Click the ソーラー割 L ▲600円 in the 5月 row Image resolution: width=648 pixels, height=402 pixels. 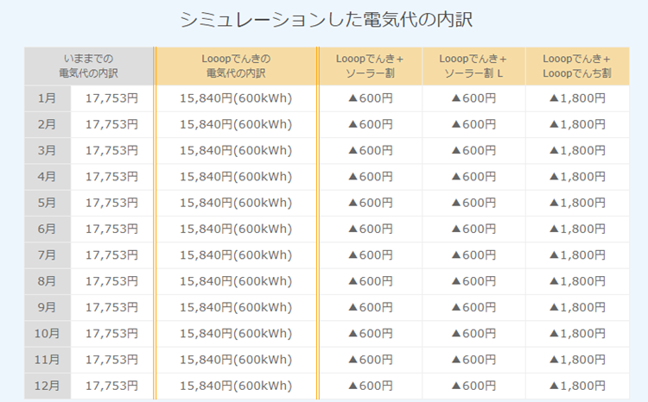tap(473, 203)
